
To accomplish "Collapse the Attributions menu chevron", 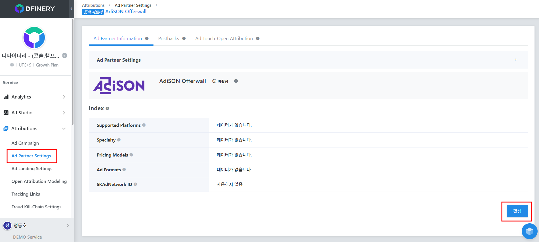I will pyautogui.click(x=64, y=129).
